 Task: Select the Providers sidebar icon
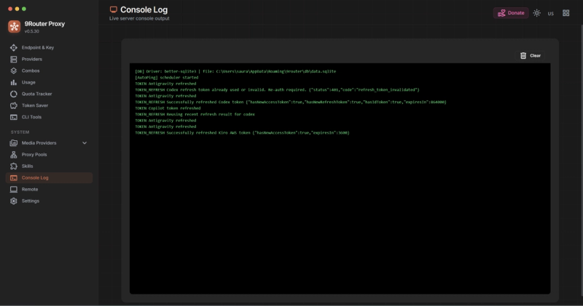click(x=14, y=59)
